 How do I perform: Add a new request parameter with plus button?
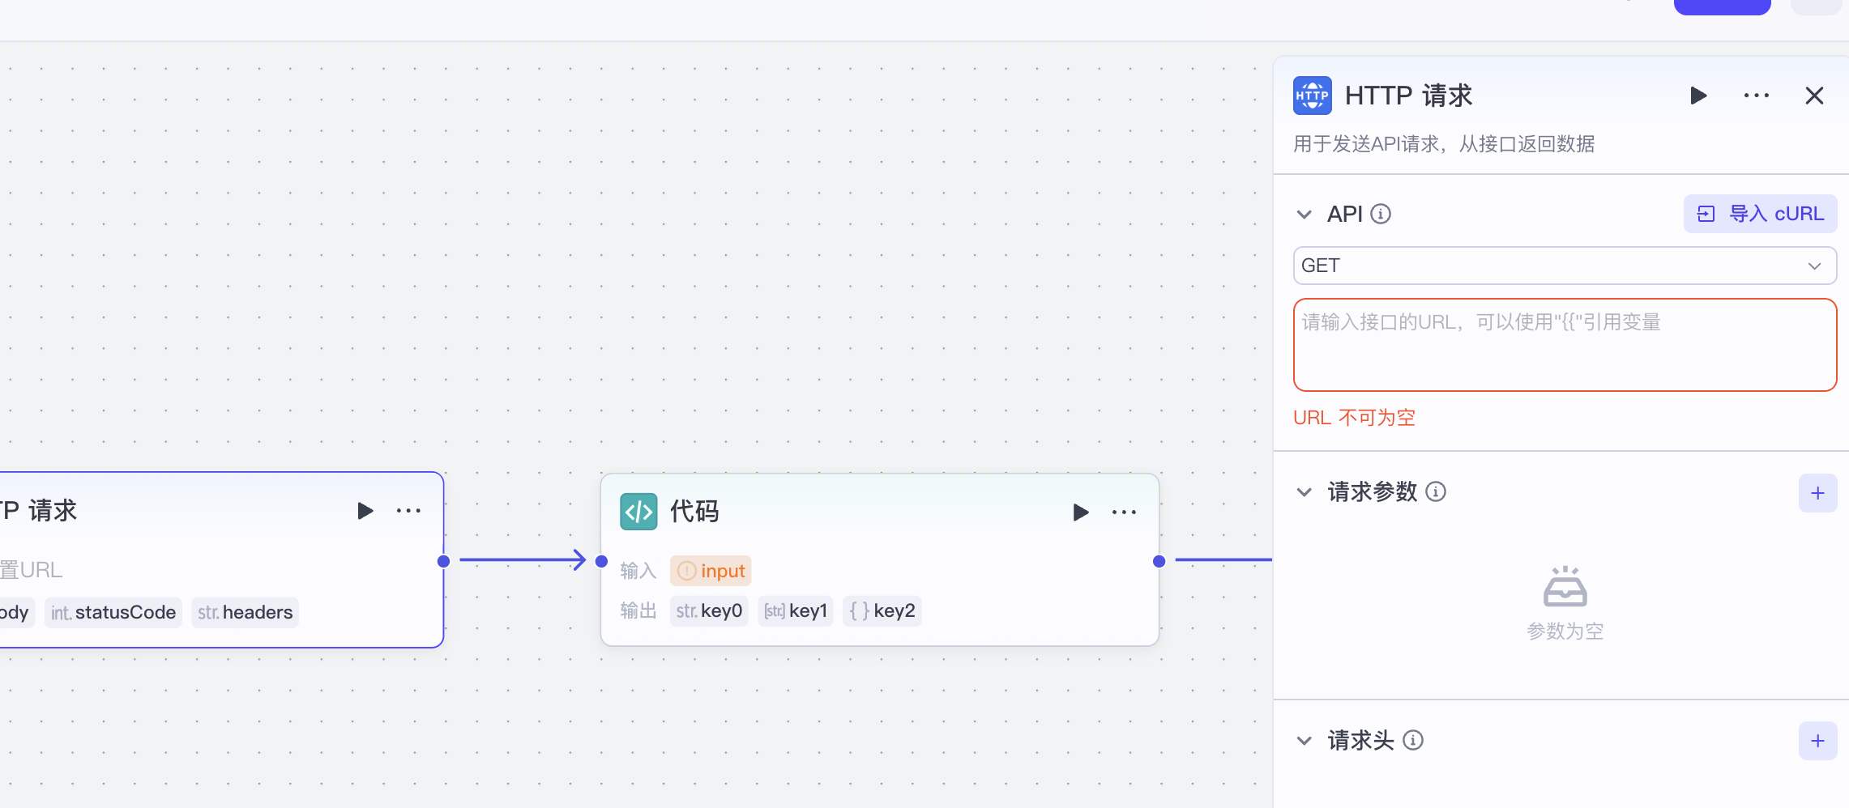pos(1817,493)
